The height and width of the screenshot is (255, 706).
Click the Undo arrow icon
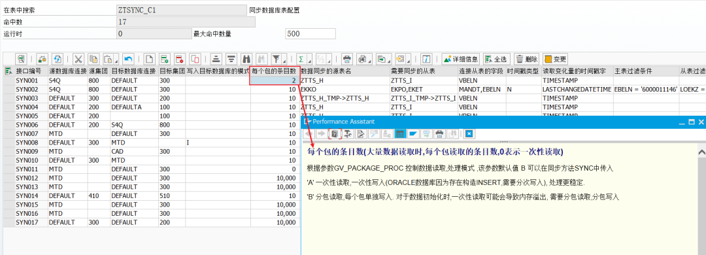pos(128,59)
